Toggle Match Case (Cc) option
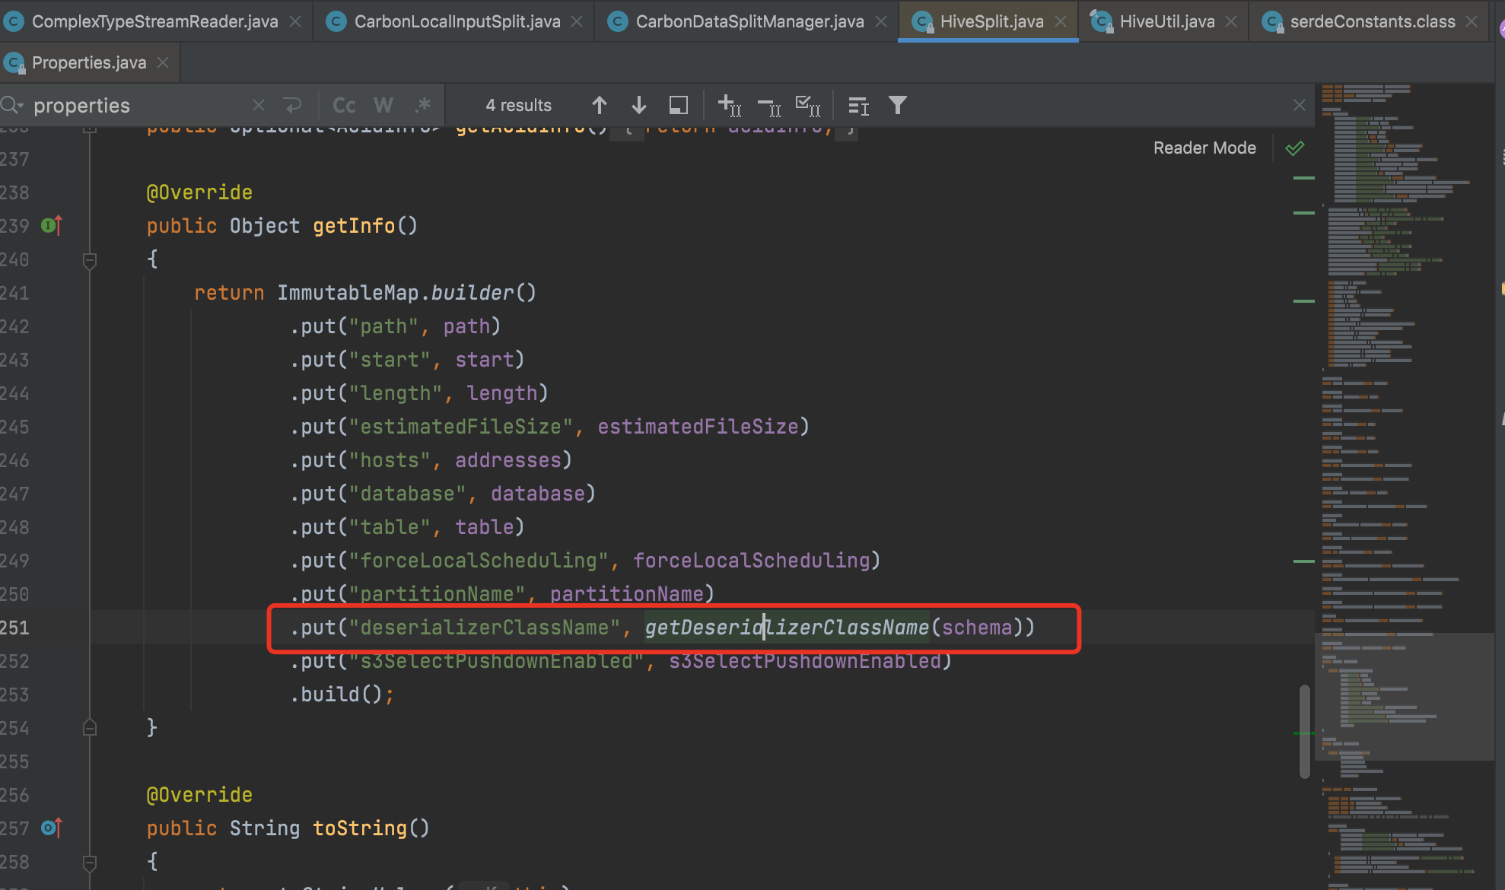 coord(344,105)
